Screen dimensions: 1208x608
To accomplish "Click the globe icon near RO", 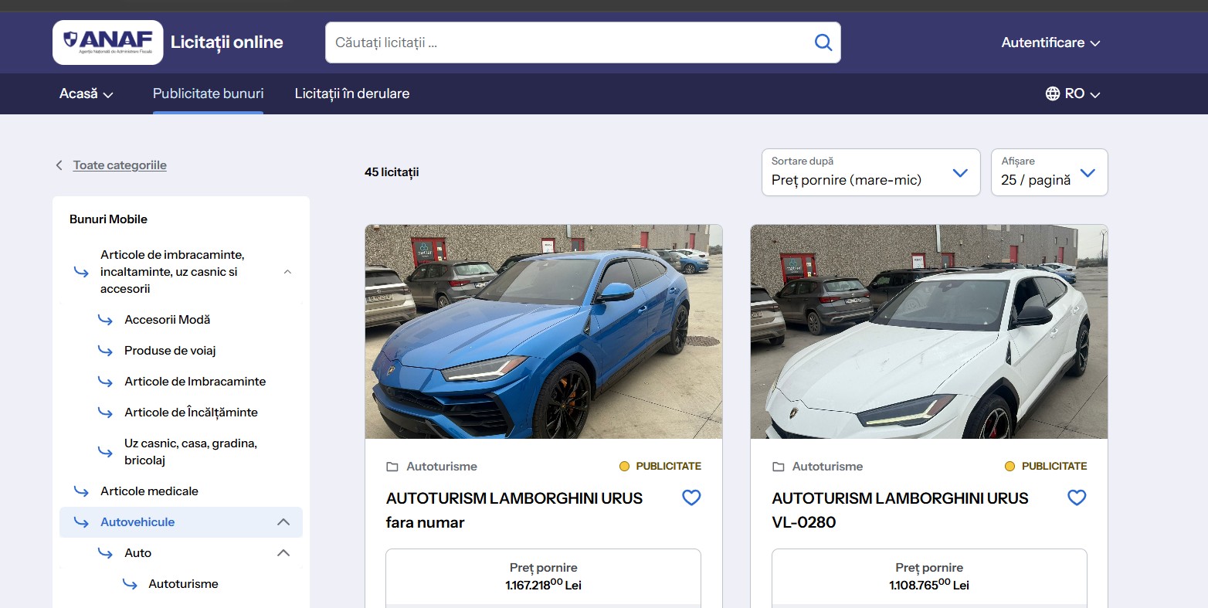I will coord(1052,93).
